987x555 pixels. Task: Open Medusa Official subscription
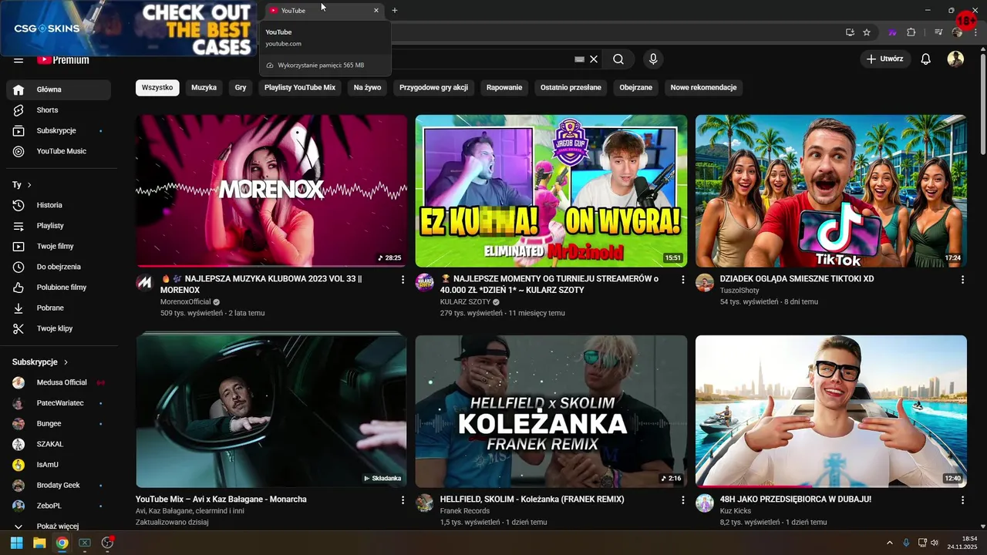tap(59, 382)
